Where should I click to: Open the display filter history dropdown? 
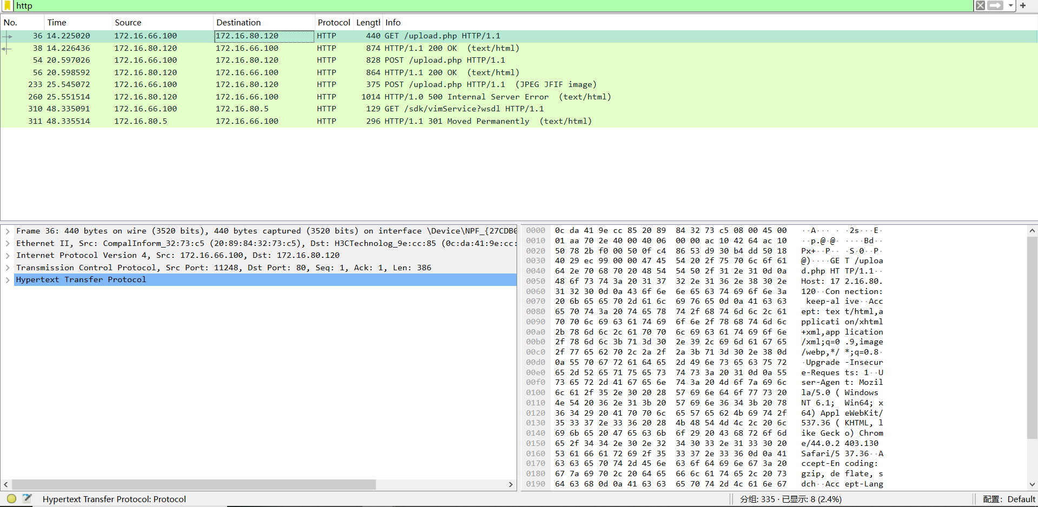point(1010,5)
